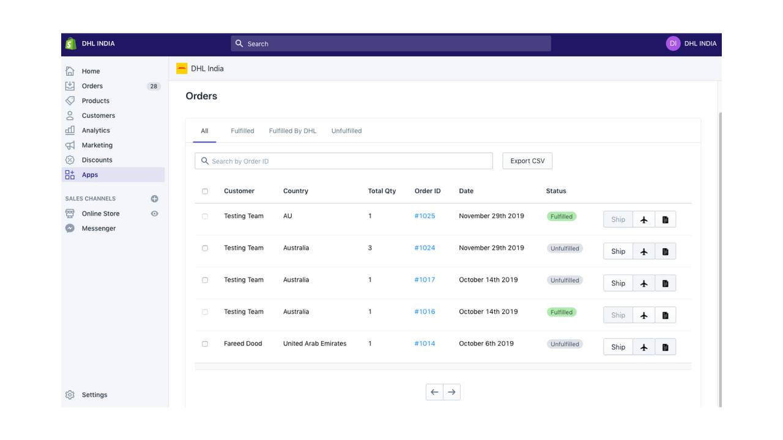Add a sales channel plus icon
The height and width of the screenshot is (440, 783).
(155, 199)
